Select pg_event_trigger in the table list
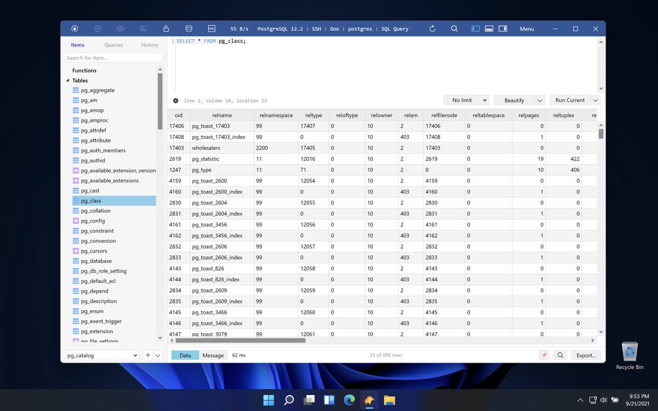Viewport: 658px width, 411px height. 101,321
